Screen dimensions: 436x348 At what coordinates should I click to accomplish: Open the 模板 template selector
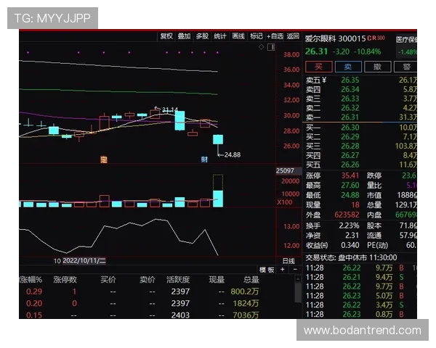coord(267,270)
